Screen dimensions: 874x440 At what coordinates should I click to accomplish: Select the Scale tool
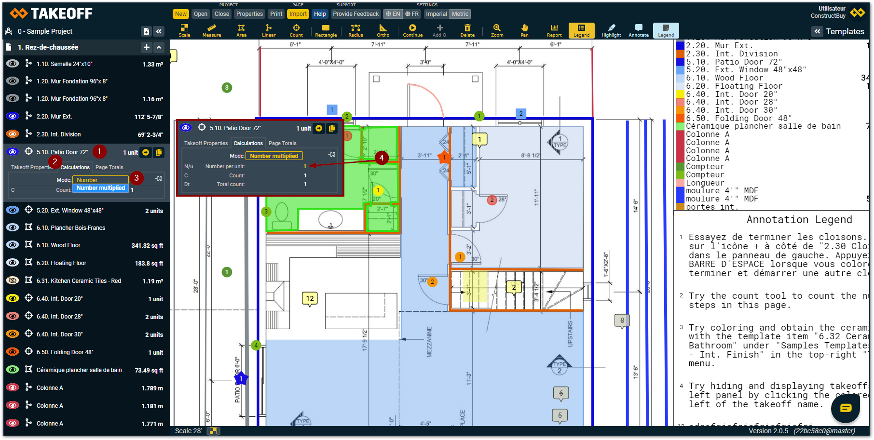click(184, 30)
